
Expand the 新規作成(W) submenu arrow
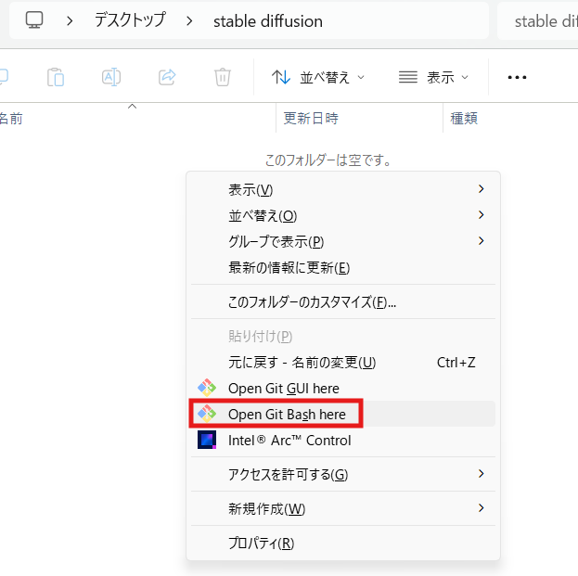coord(482,508)
